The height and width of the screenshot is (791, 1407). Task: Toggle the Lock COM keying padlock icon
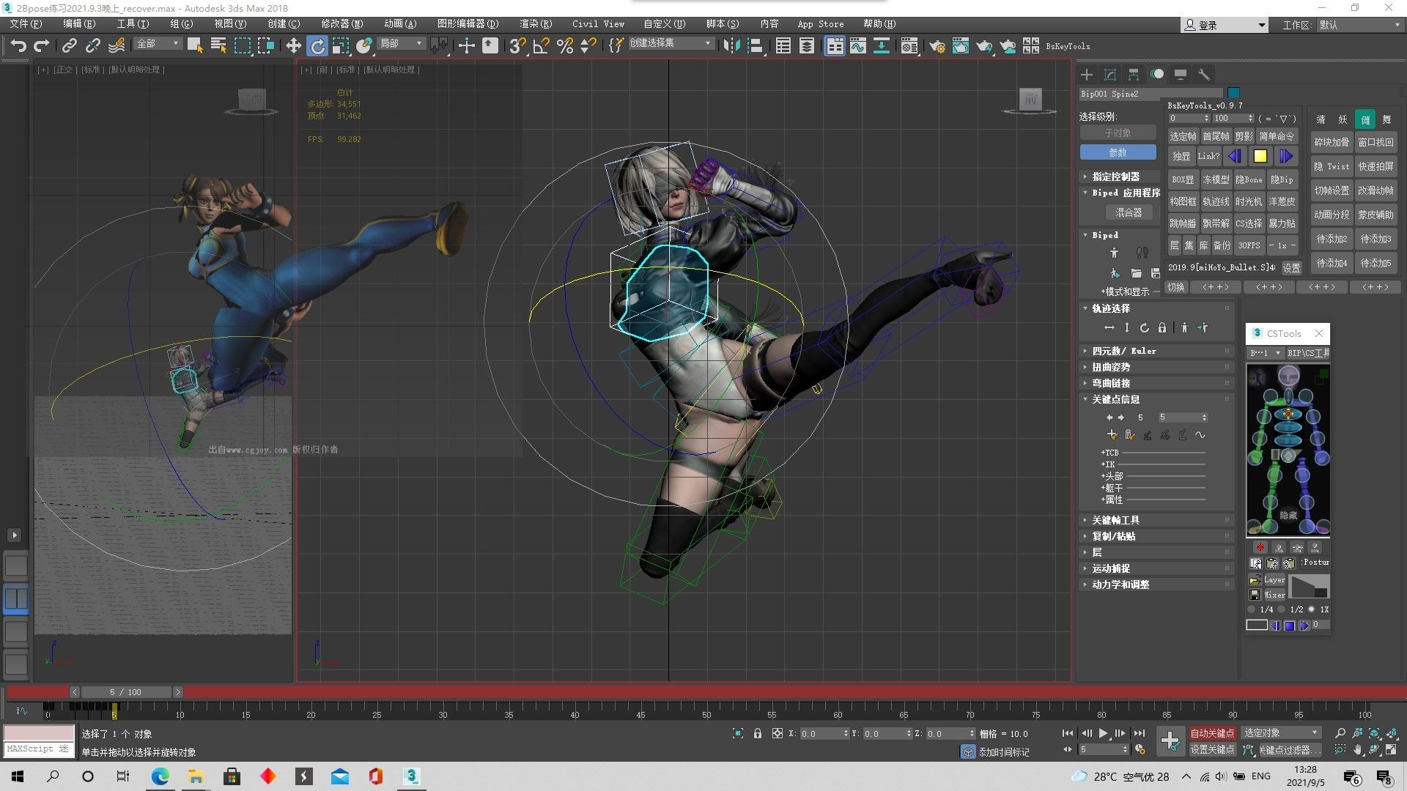pyautogui.click(x=1162, y=327)
